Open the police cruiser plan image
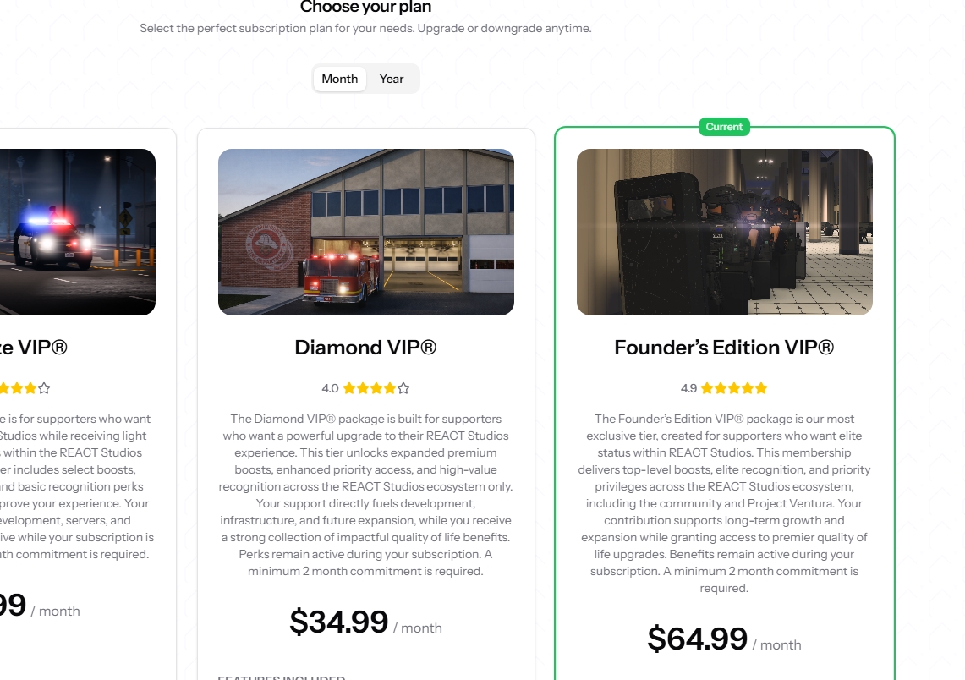This screenshot has width=965, height=680. [x=78, y=232]
